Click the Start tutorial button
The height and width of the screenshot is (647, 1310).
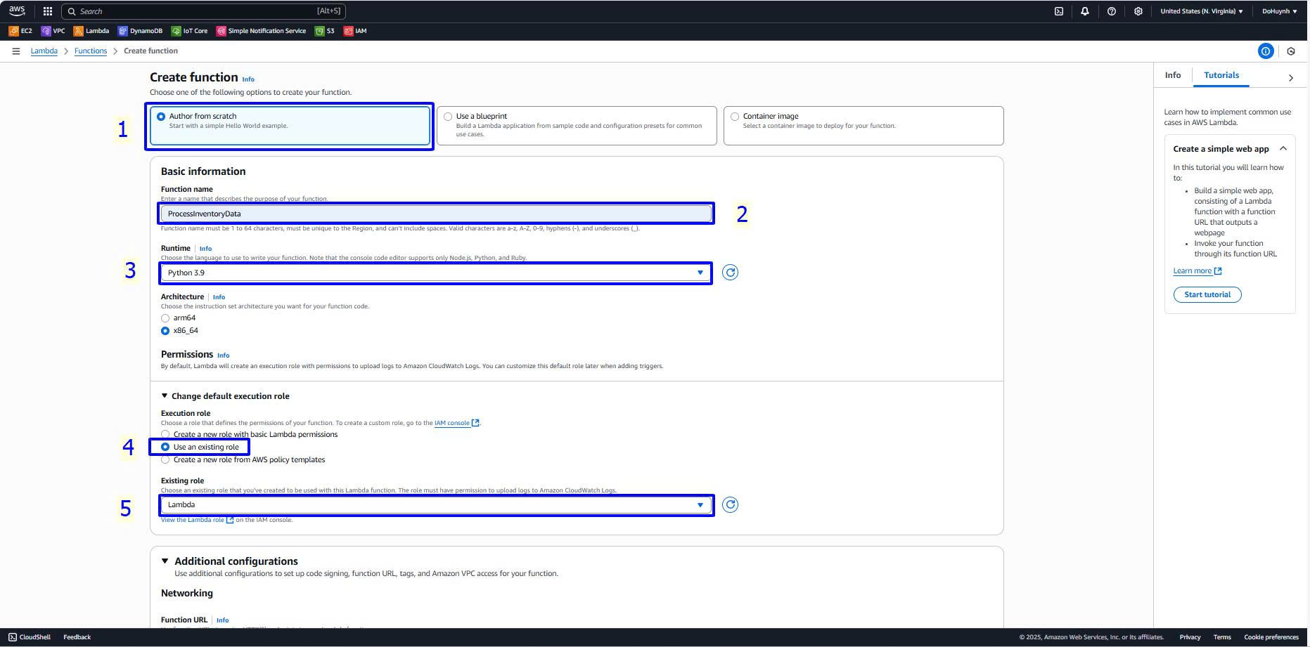click(1207, 295)
